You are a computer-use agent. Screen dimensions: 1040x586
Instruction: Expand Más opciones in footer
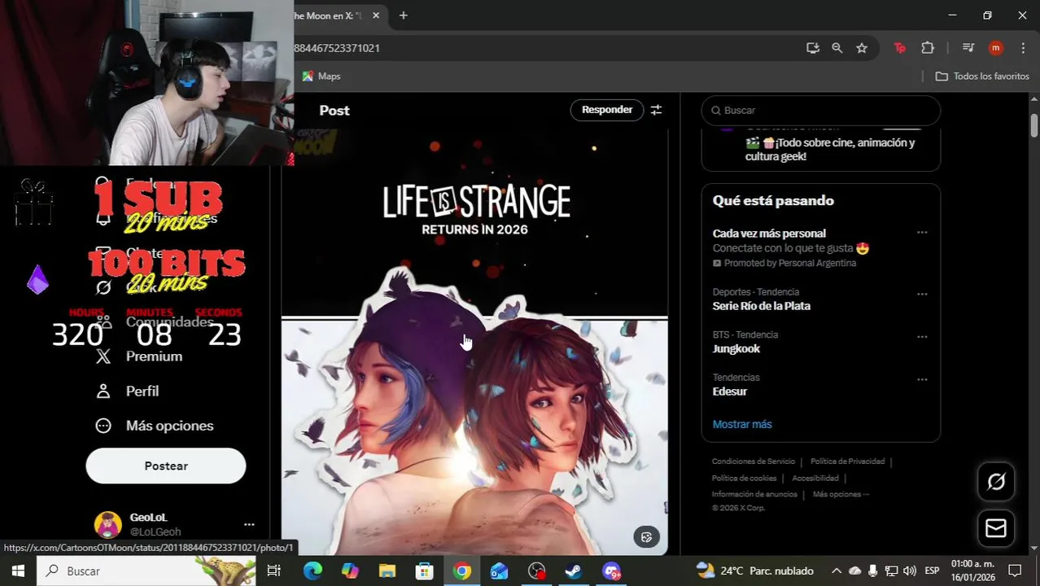pyautogui.click(x=840, y=494)
